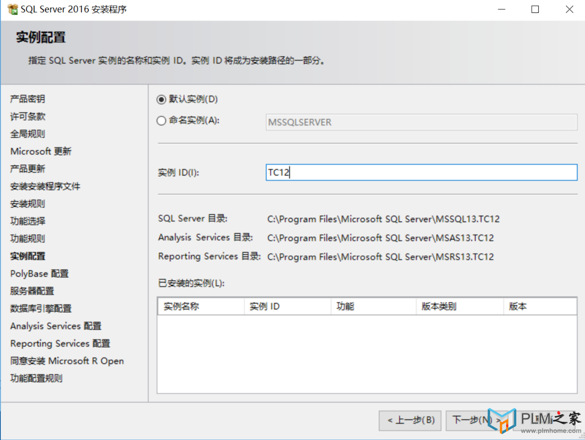Image resolution: width=585 pixels, height=440 pixels.
Task: Select the named instance radio button
Action: [162, 121]
